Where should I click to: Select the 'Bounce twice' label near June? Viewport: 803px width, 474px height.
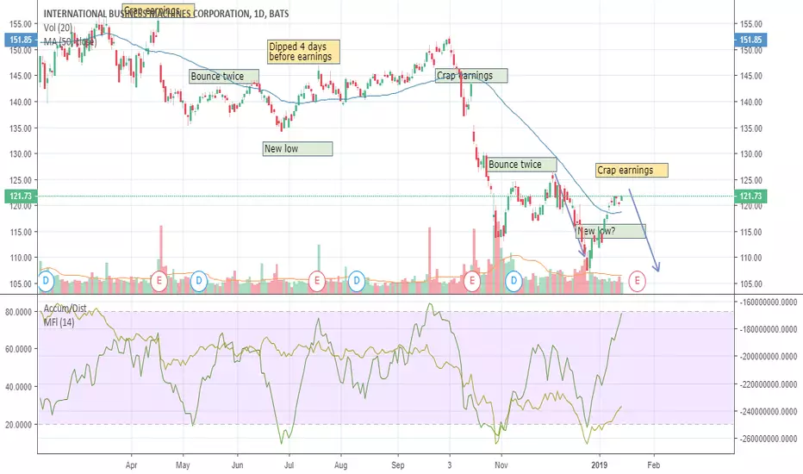pyautogui.click(x=224, y=77)
